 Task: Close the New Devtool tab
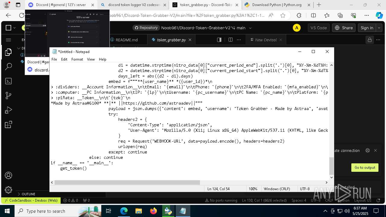point(281,40)
